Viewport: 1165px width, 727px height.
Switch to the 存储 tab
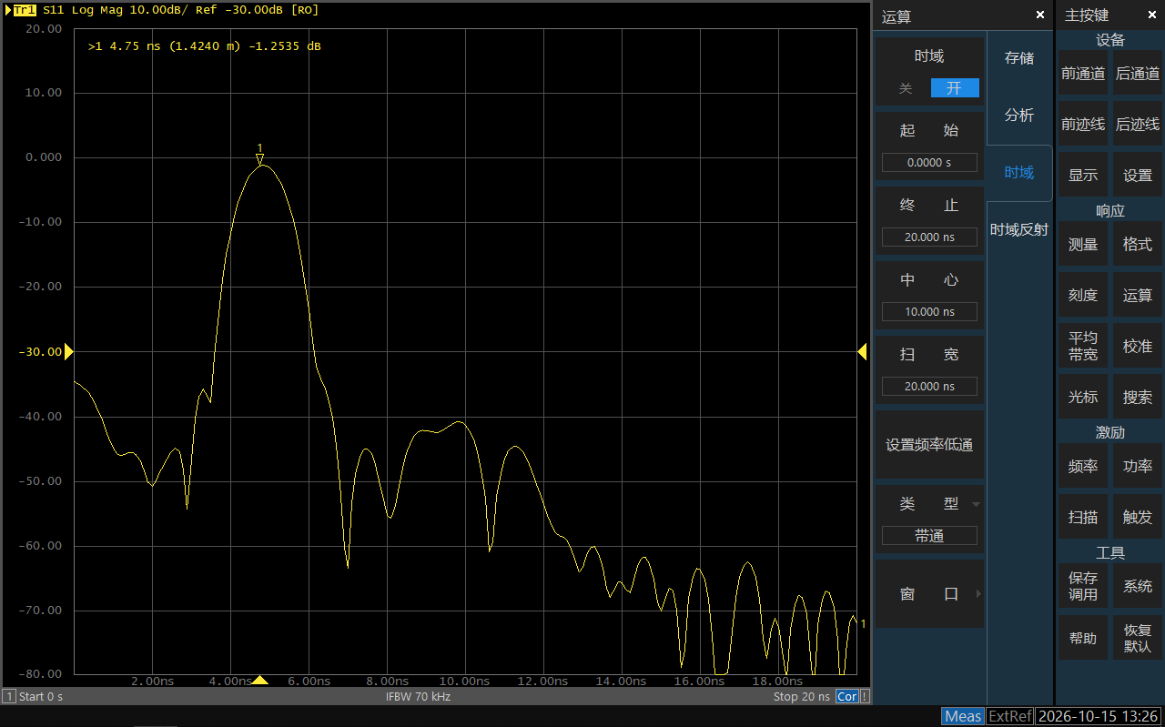pyautogui.click(x=1019, y=58)
